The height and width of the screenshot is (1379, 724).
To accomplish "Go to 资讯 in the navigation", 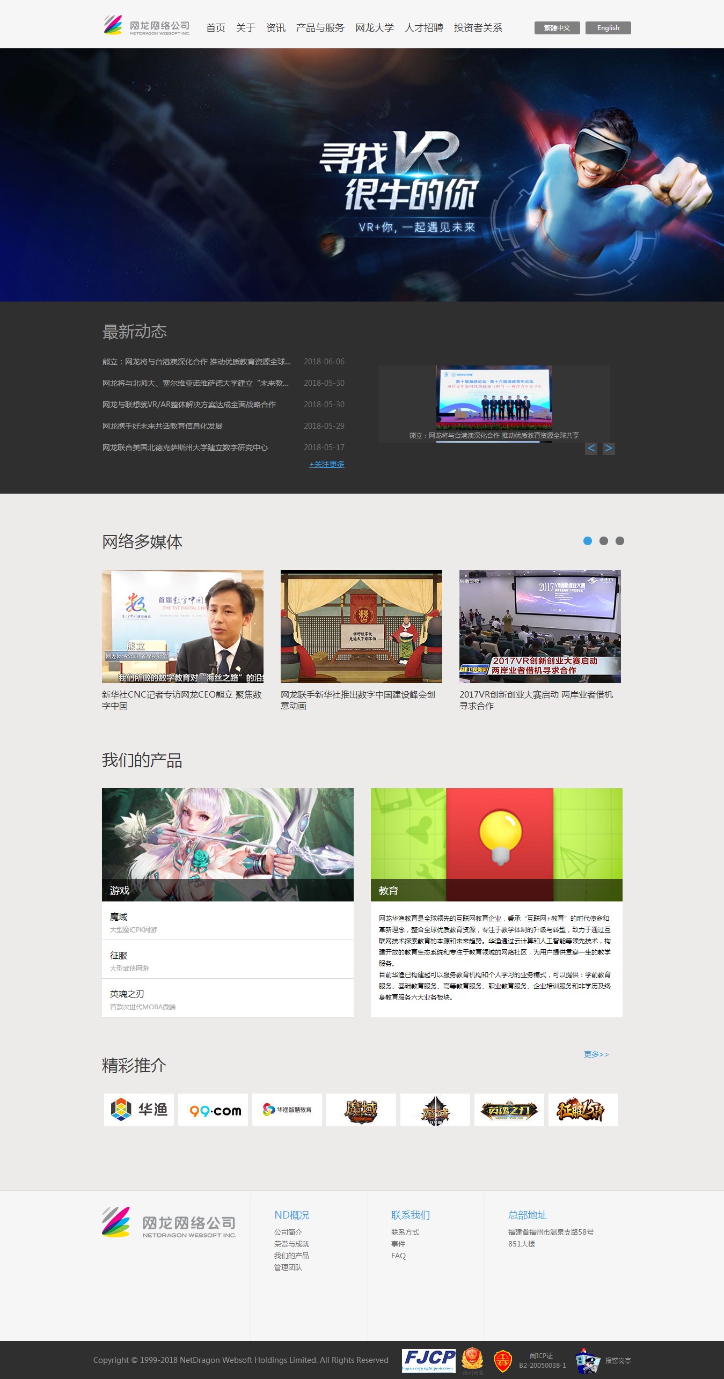I will [x=276, y=28].
